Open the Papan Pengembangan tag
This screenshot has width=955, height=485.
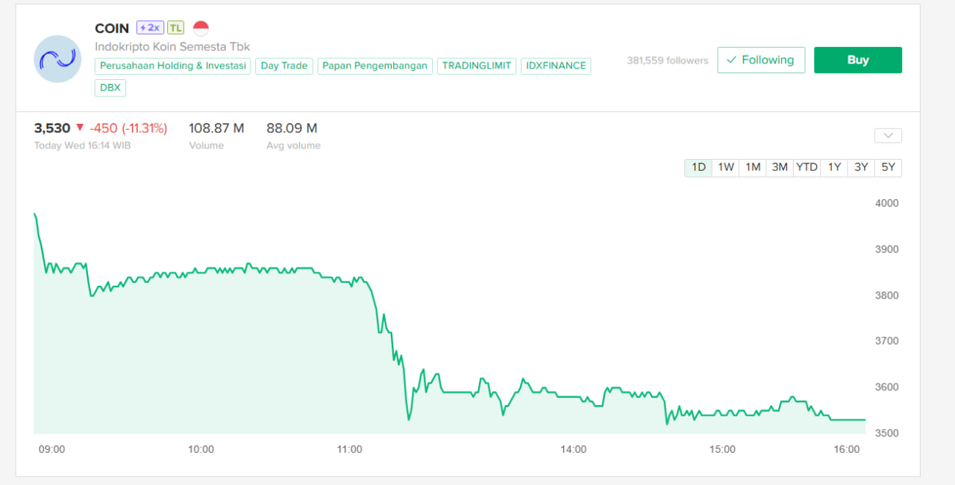375,66
